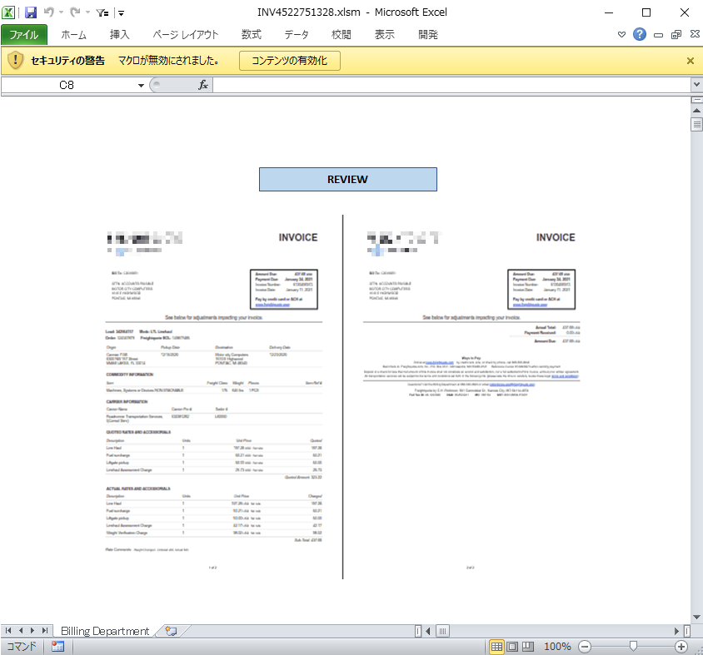Open the 数式 ribbon tab

pyautogui.click(x=251, y=34)
